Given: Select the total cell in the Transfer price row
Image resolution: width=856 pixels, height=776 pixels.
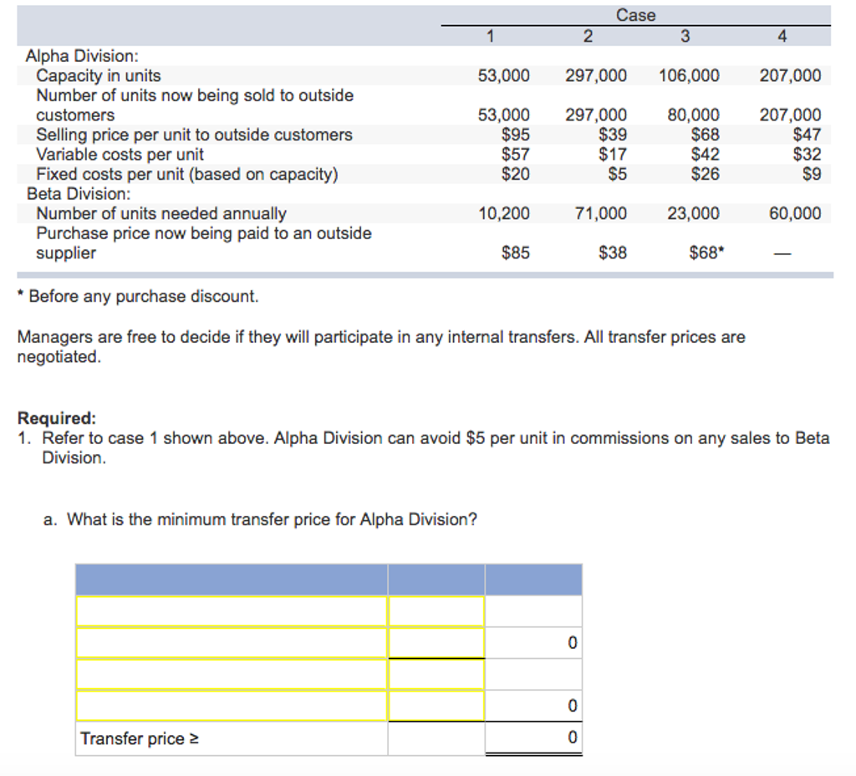Looking at the screenshot, I should point(533,738).
